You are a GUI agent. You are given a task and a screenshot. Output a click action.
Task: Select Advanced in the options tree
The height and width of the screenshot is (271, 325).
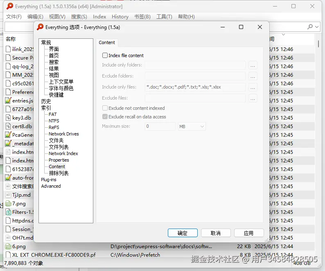51,186
